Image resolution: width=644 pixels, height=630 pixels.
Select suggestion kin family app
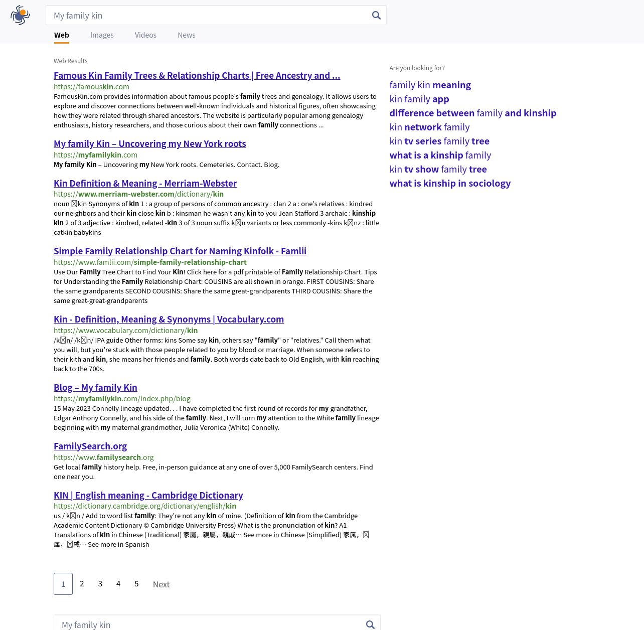point(419,99)
